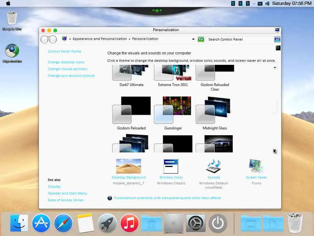This screenshot has height=236, width=314.
Task: Open the library folder dock icon
Action: tap(151, 223)
